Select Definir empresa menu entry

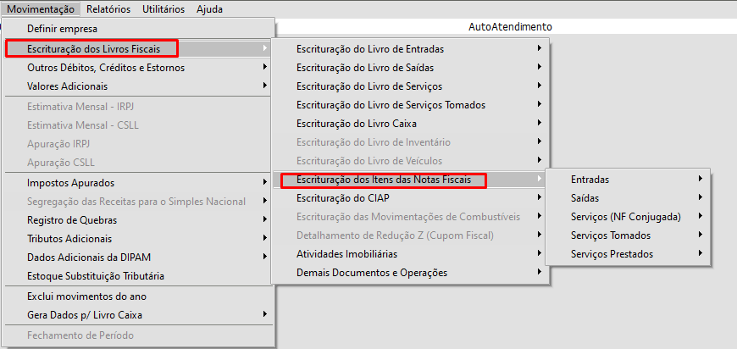[x=62, y=29]
